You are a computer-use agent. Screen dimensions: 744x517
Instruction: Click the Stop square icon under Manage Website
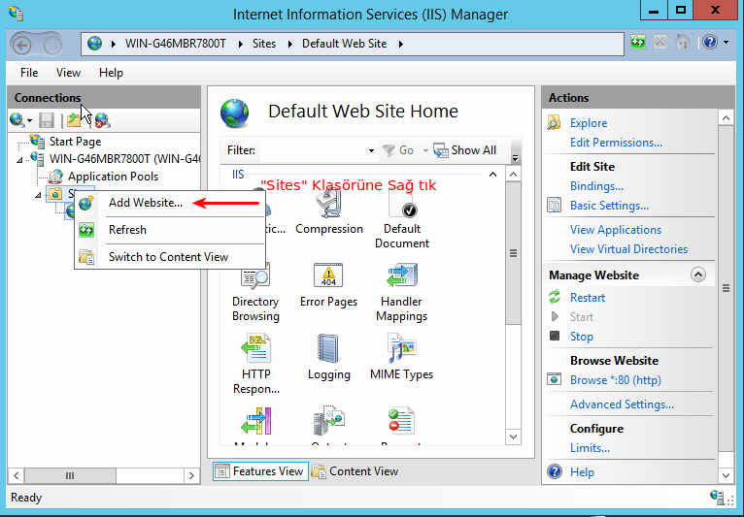(555, 336)
